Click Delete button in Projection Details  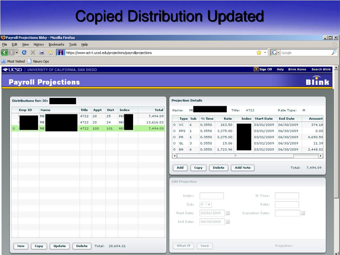tap(218, 168)
